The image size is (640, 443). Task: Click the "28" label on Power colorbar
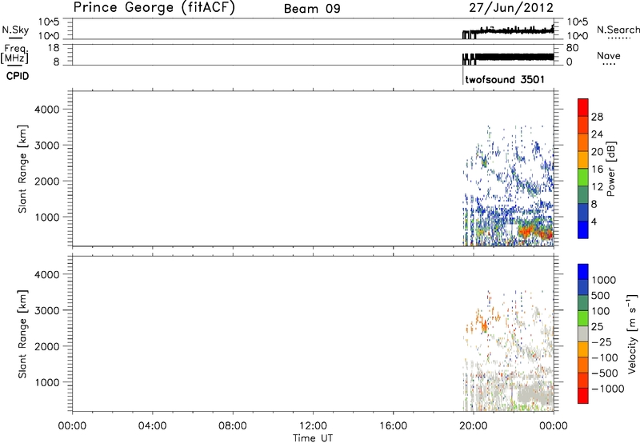tap(597, 117)
